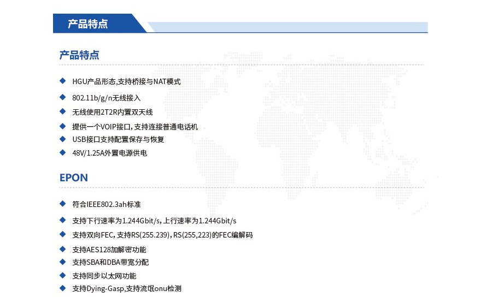The height and width of the screenshot is (302, 492).
Task: Click the 支持下行速率为1.244Gbit/s text line
Action: point(154,221)
